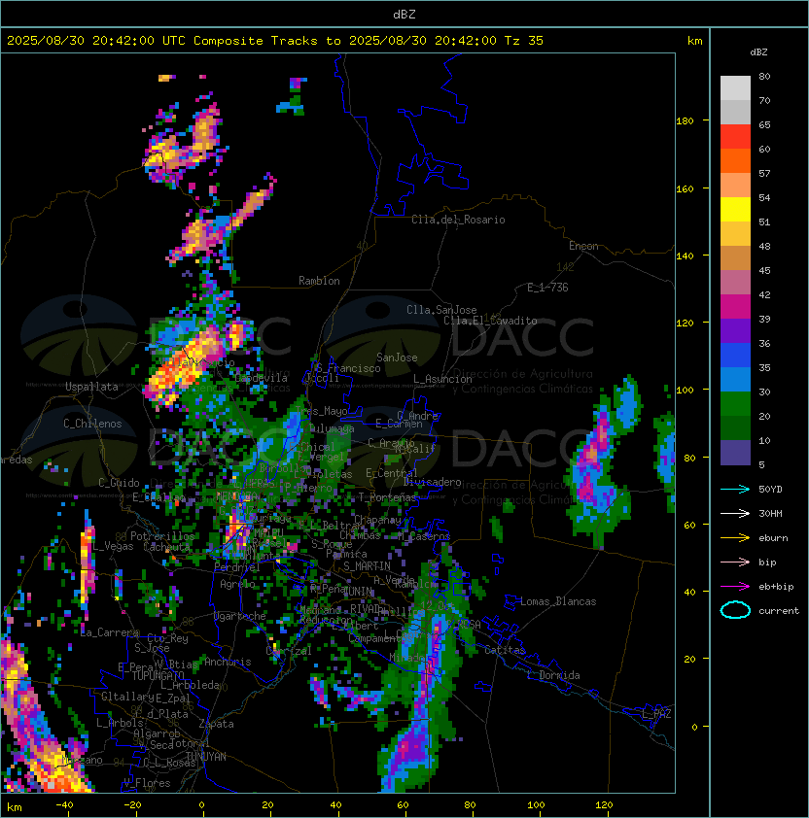Select the bright yellow legend swatch
The height and width of the screenshot is (818, 809).
coord(735,209)
